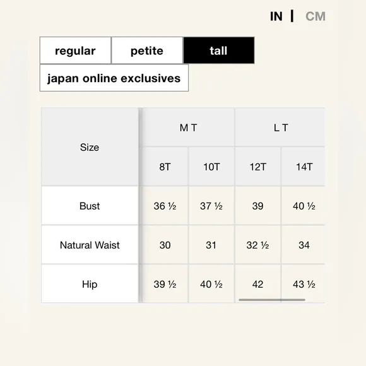Select the petite size tab
The image size is (366, 366).
click(147, 50)
